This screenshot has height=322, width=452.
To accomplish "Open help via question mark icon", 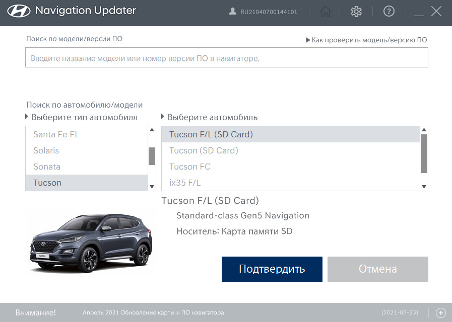I will [389, 12].
